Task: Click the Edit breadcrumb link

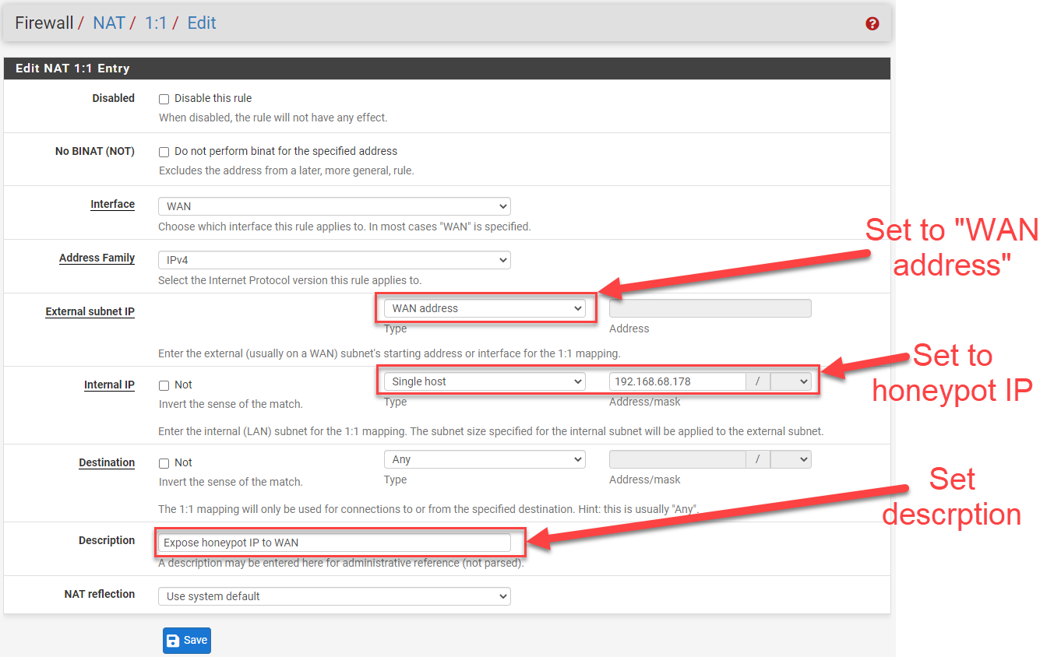Action: [x=202, y=23]
